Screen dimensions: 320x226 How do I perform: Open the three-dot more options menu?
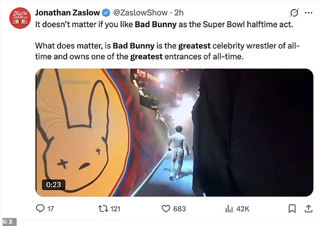tap(308, 12)
